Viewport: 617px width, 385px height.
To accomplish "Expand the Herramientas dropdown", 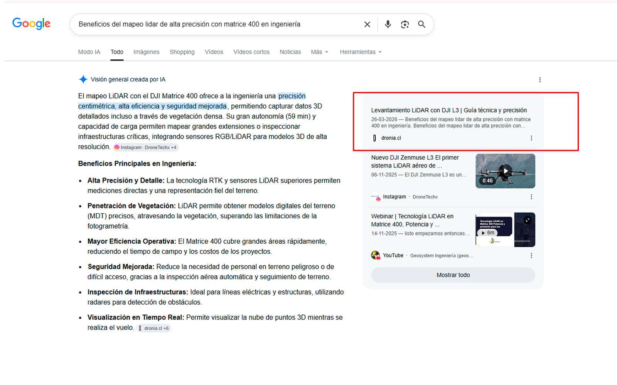I will tap(361, 52).
